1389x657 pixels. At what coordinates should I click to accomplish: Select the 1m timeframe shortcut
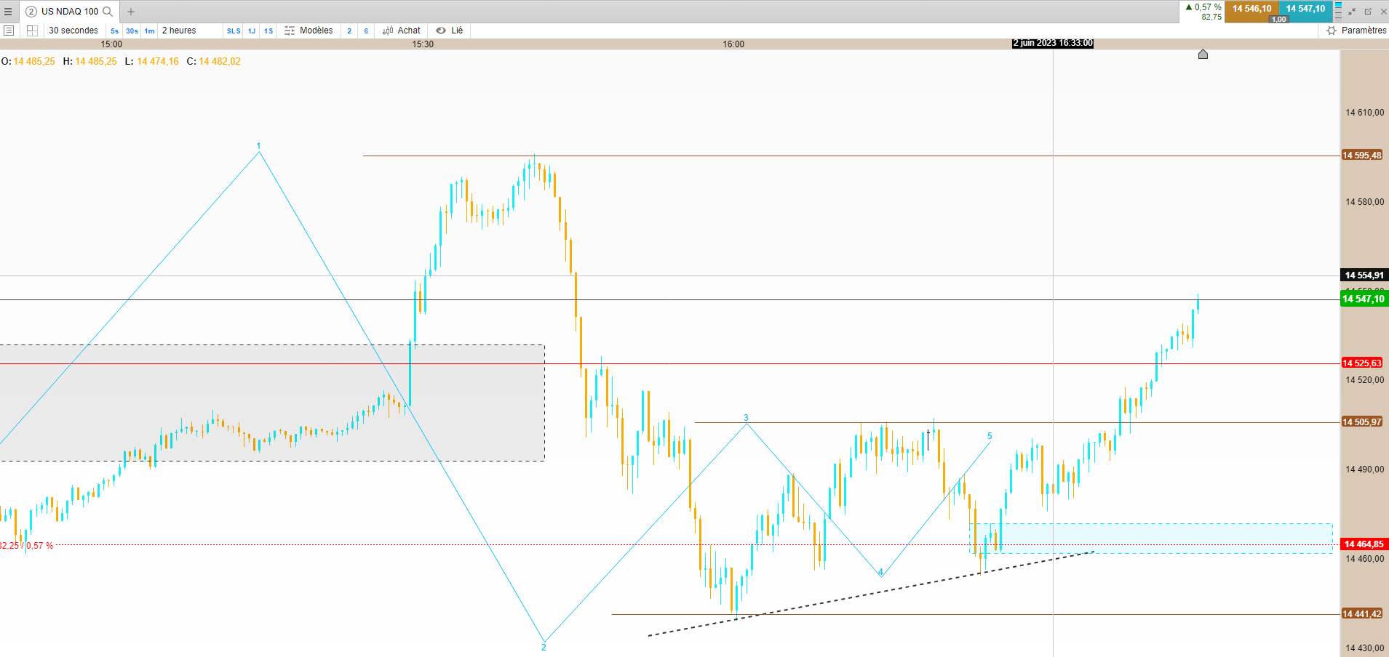pos(149,31)
